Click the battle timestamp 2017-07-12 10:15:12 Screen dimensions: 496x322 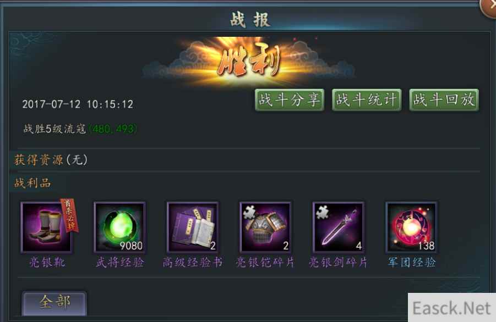[x=78, y=104]
